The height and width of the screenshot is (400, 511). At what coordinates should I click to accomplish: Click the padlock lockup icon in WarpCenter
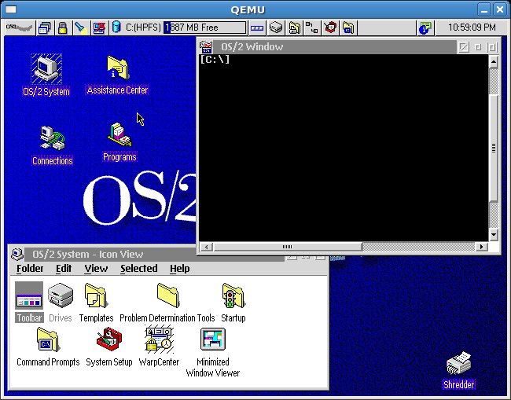pos(62,28)
